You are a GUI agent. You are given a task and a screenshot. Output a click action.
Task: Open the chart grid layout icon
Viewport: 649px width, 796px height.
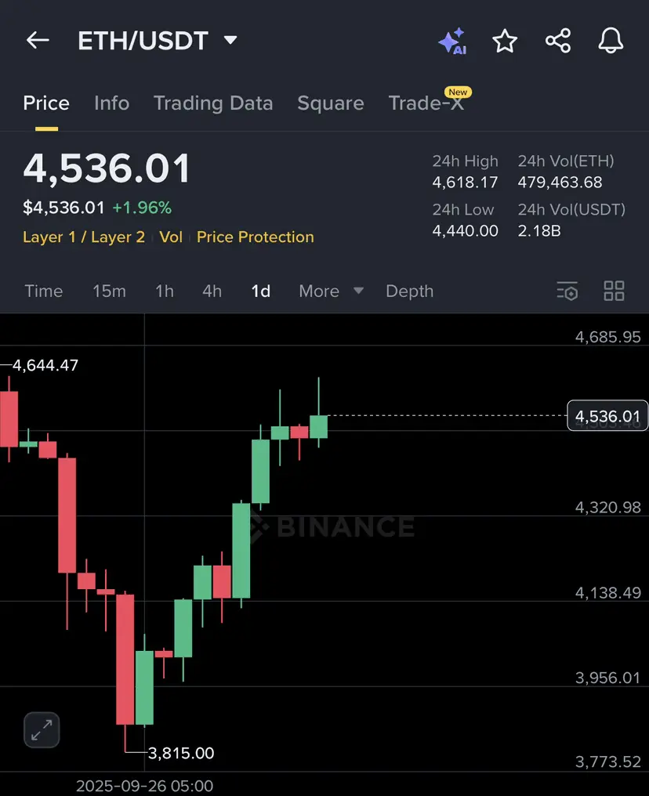click(614, 291)
